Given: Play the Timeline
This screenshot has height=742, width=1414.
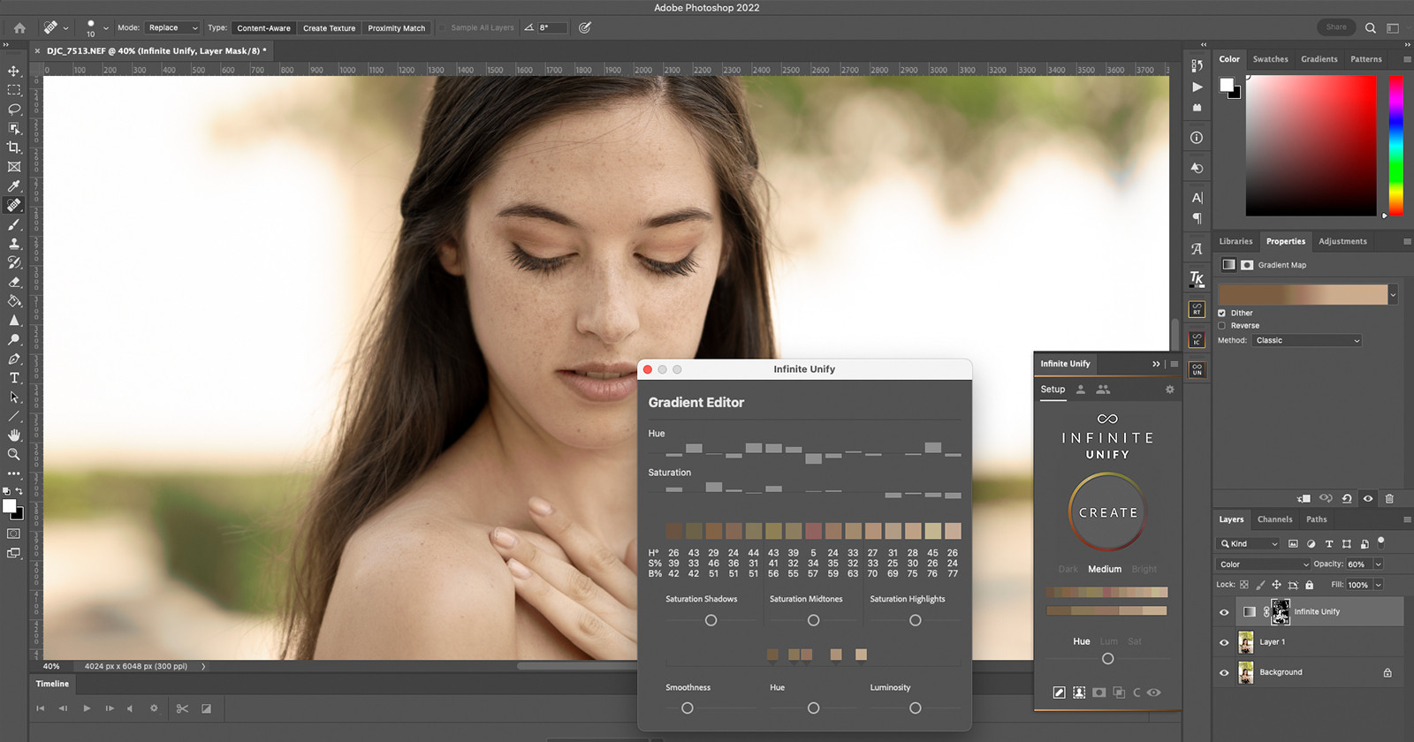Looking at the screenshot, I should tap(87, 708).
